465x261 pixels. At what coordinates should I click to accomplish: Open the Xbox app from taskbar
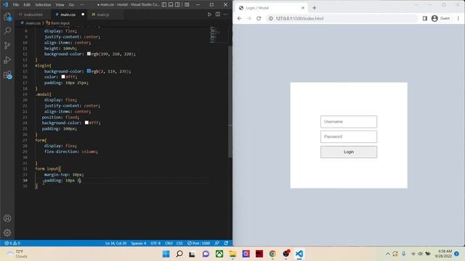tap(219, 254)
